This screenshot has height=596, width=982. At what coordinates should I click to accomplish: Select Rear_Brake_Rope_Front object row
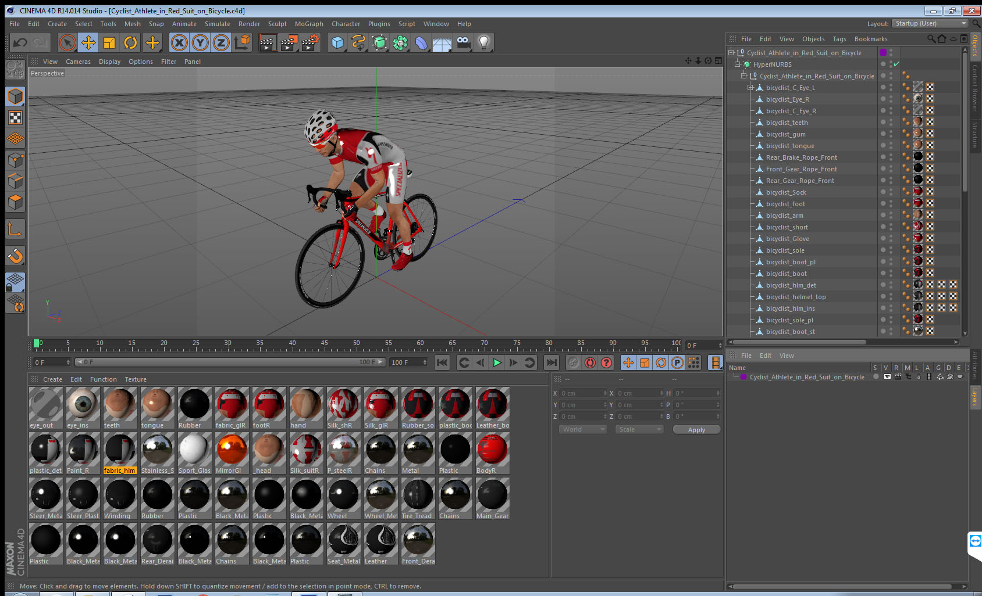802,157
